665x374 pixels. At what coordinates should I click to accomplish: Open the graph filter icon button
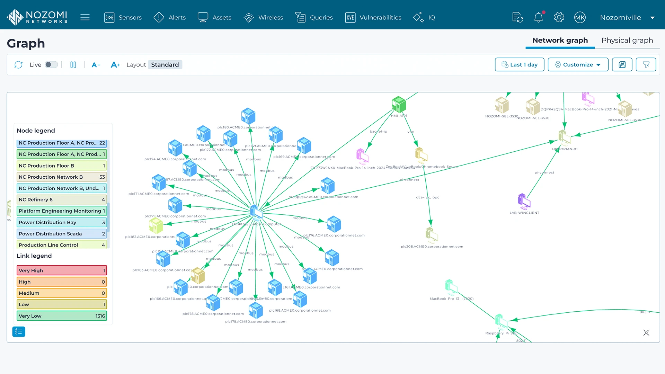[x=646, y=65]
